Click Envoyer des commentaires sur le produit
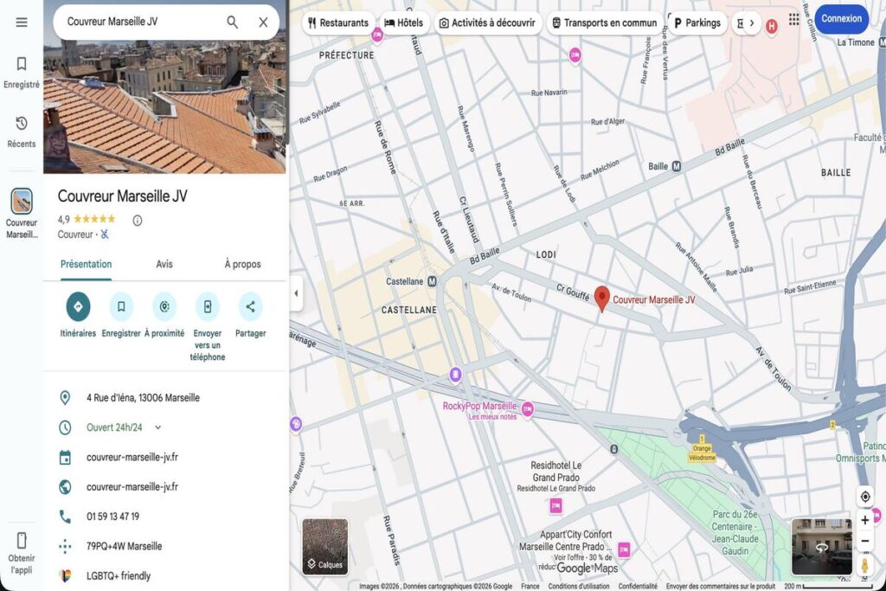This screenshot has width=886, height=591. click(721, 586)
